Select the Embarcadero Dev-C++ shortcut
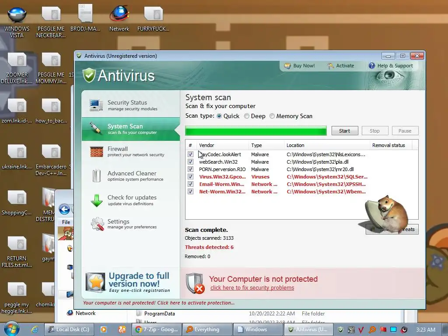 click(x=51, y=160)
